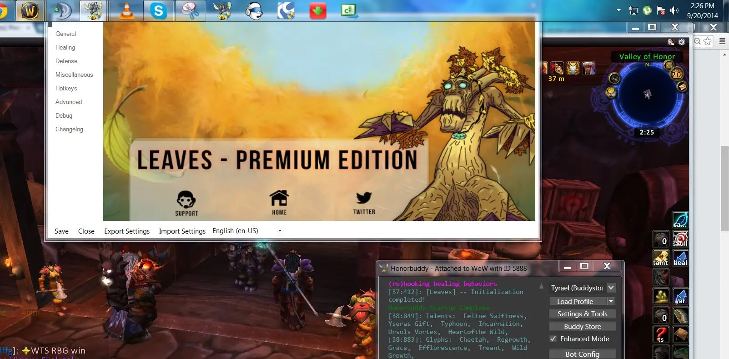The image size is (729, 359).
Task: Click the 'yar' blue arrow action button
Action: click(680, 296)
